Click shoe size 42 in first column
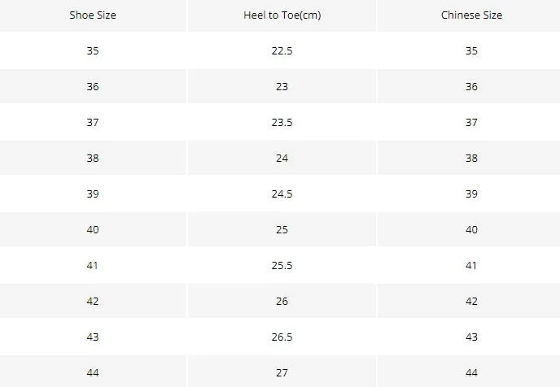The height and width of the screenshot is (387, 560). [x=93, y=301]
